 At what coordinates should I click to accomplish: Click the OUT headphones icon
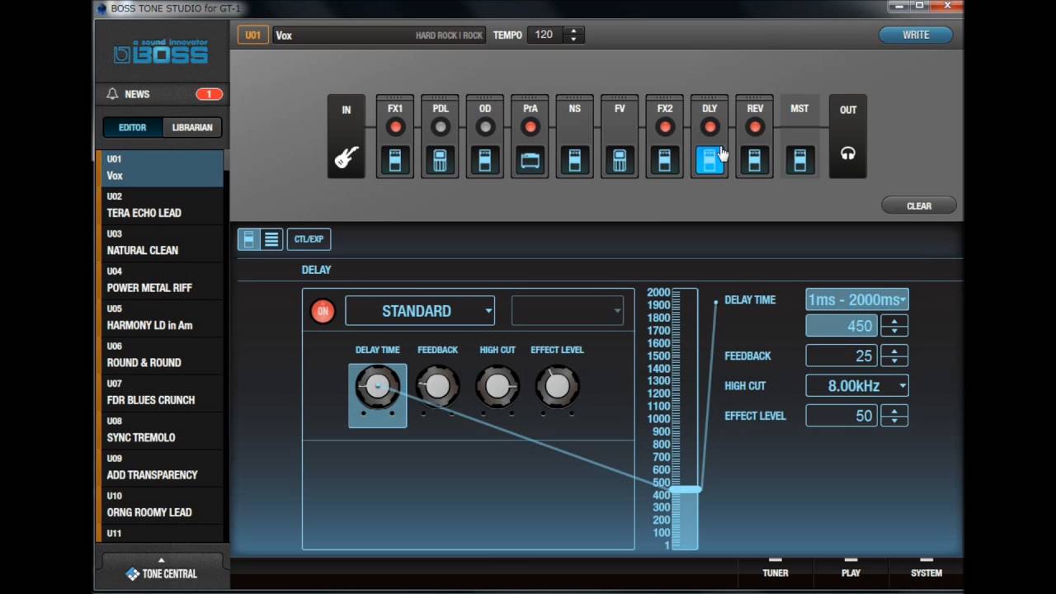[848, 153]
